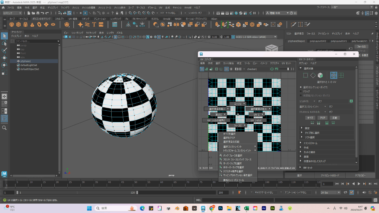The height and width of the screenshot is (213, 379).
Task: Toggle loop playback in the range slider bar
Action: (345, 192)
